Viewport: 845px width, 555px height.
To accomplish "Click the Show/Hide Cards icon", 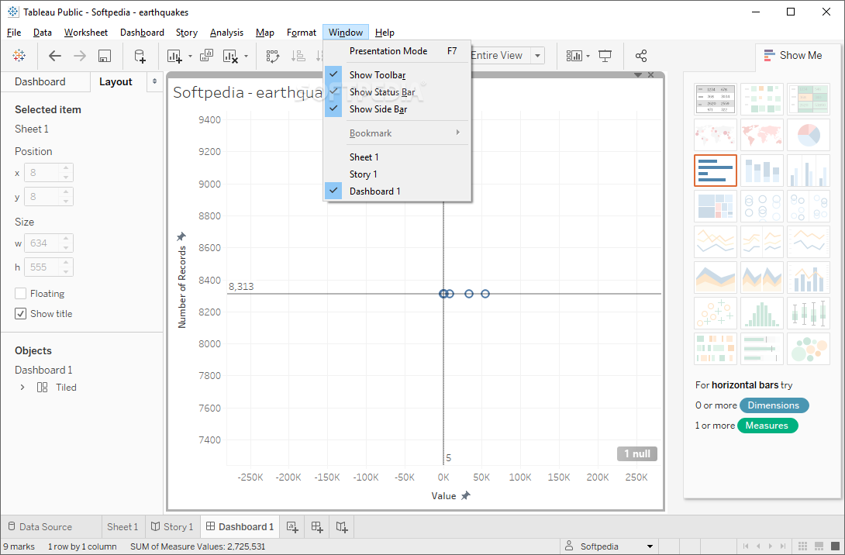I will pos(574,56).
